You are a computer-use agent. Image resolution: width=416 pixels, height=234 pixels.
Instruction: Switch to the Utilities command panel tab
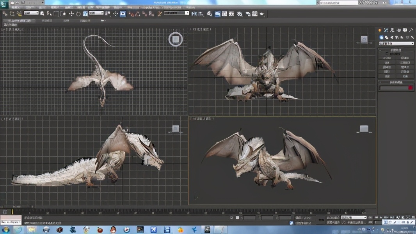coord(411,30)
